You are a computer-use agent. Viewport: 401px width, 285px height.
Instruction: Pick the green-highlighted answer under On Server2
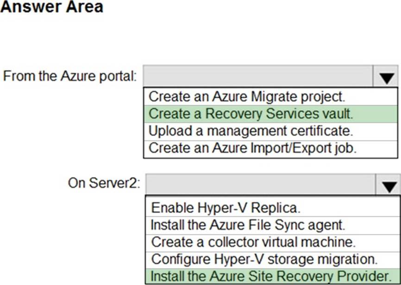(273, 276)
